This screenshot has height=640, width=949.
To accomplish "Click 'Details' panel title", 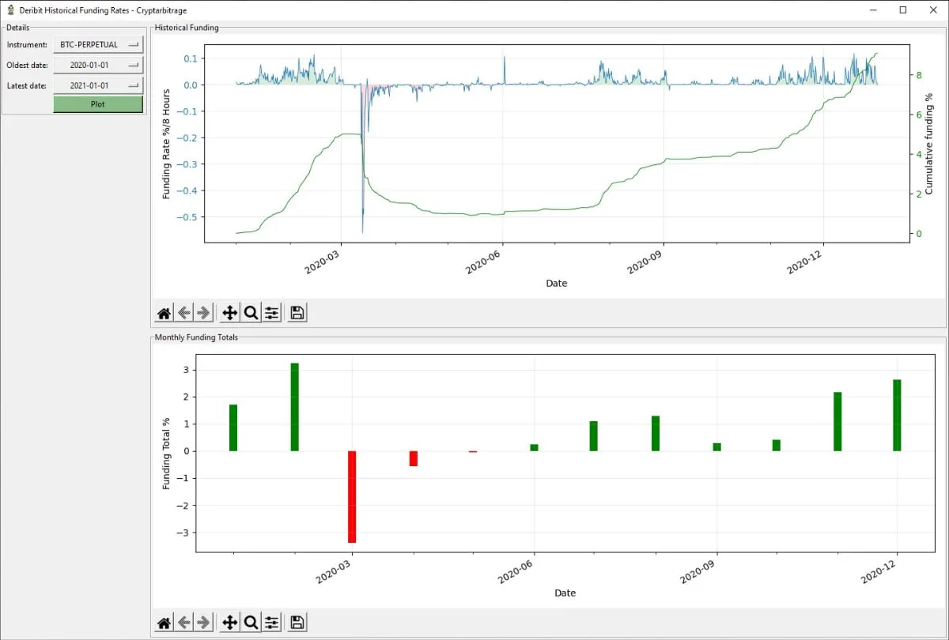I will (17, 28).
